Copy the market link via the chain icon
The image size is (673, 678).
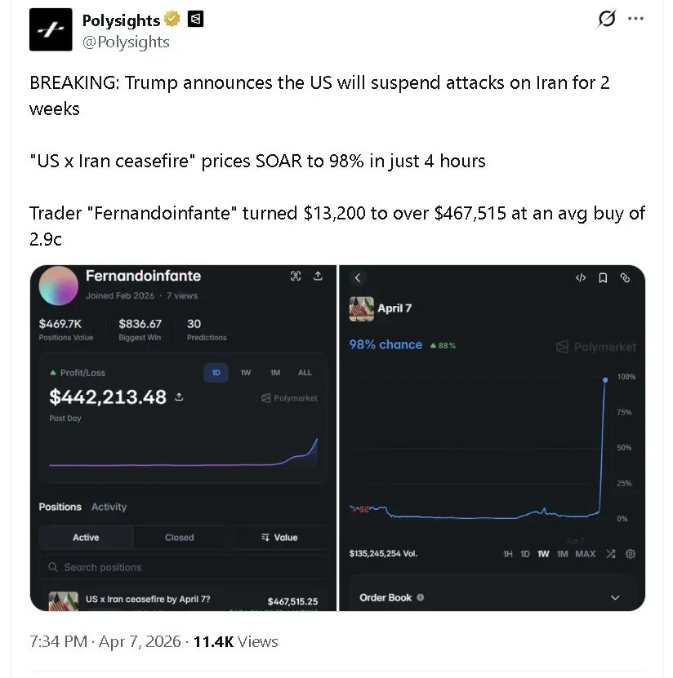click(625, 277)
